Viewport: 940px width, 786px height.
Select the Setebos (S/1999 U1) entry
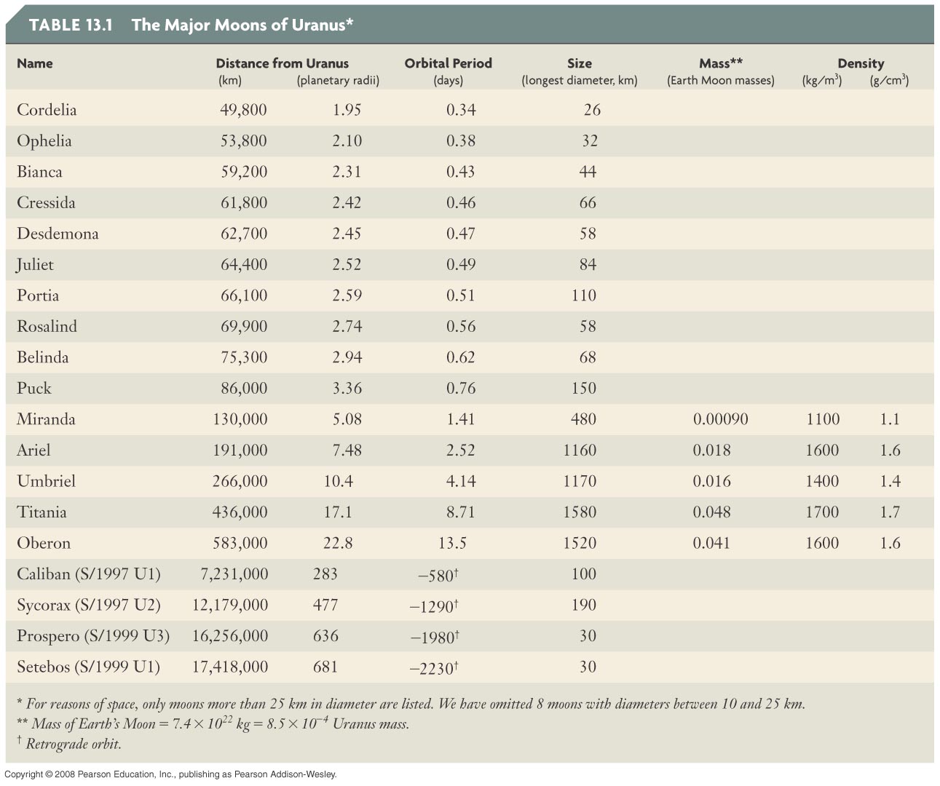coord(88,667)
